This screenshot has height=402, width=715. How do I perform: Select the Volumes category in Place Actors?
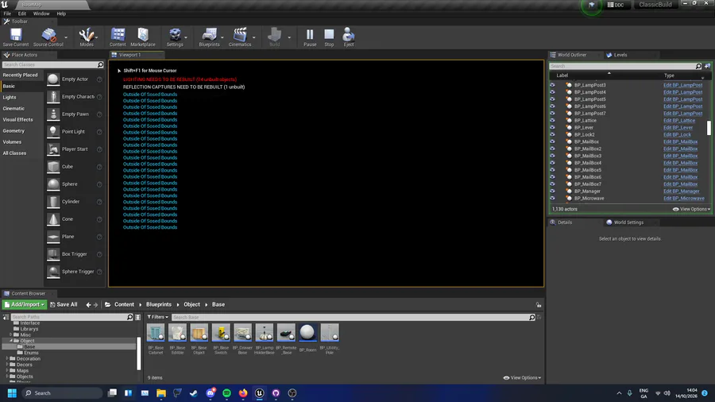(12, 141)
